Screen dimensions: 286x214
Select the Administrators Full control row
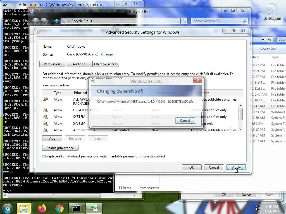[x=140, y=130]
